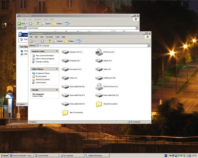This screenshot has width=198, height=158.
Task: Select the Removable Disk (Q:) icon
Action: point(99,95)
